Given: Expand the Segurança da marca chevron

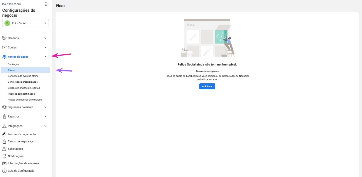Looking at the screenshot, I should pos(45,107).
